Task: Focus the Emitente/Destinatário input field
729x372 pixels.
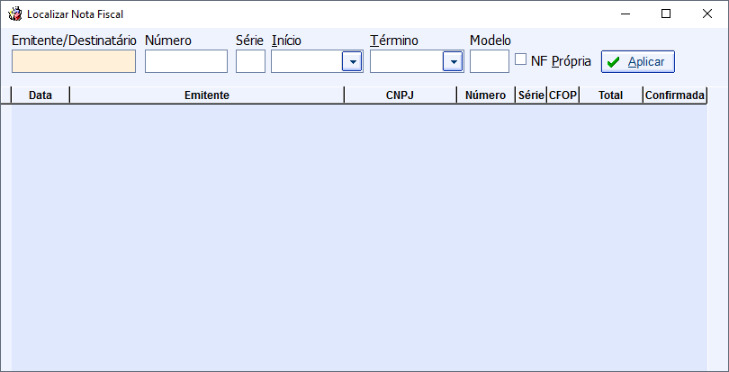Action: [74, 61]
